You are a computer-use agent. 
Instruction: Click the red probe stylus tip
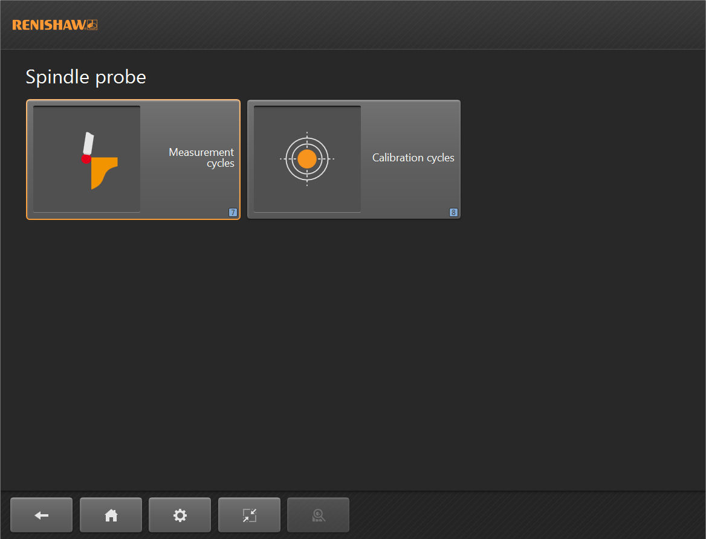(86, 159)
